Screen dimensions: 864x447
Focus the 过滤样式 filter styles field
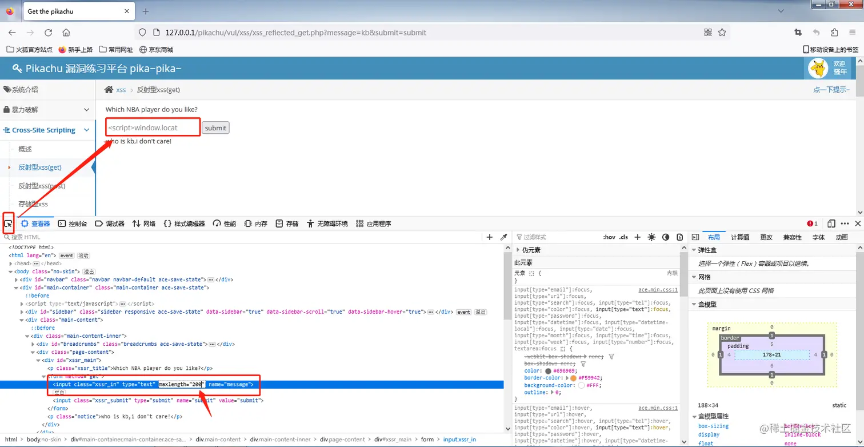click(557, 237)
